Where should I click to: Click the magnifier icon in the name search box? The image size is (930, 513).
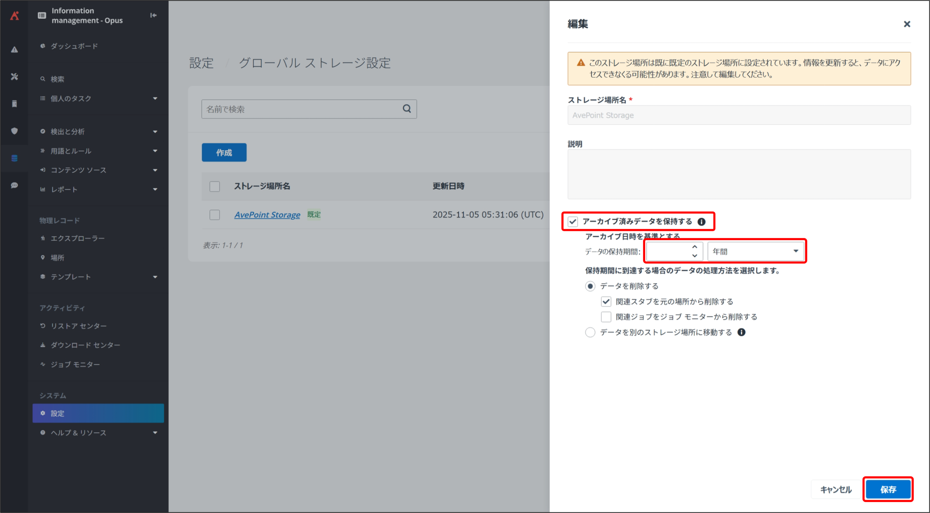(x=407, y=109)
